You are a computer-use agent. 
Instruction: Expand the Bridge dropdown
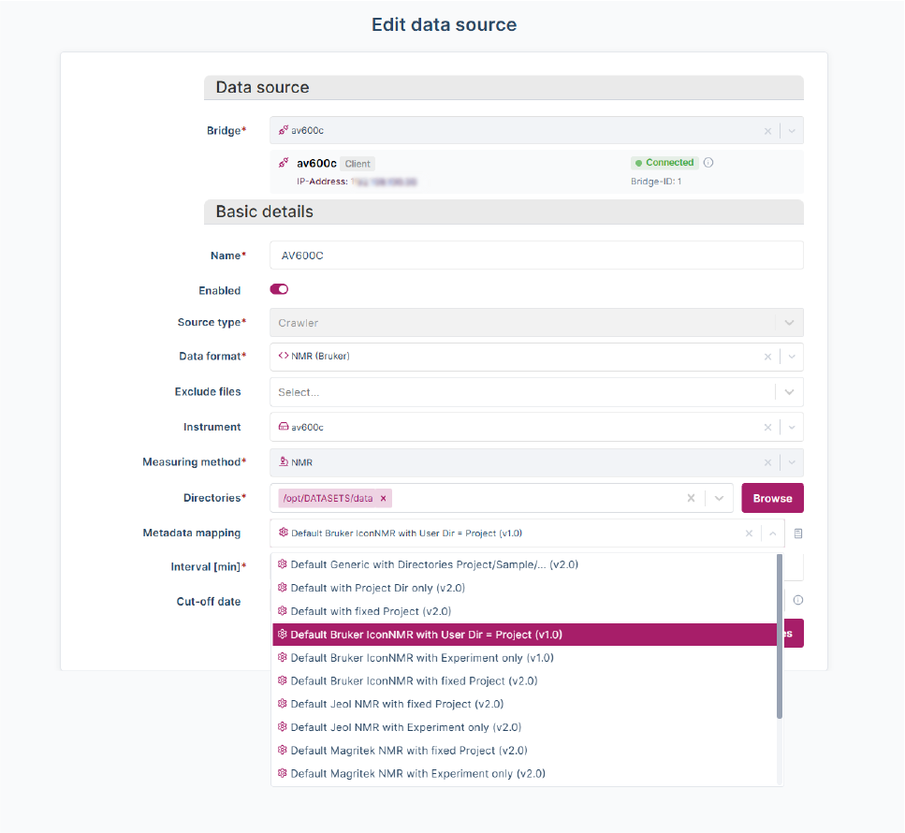point(792,131)
